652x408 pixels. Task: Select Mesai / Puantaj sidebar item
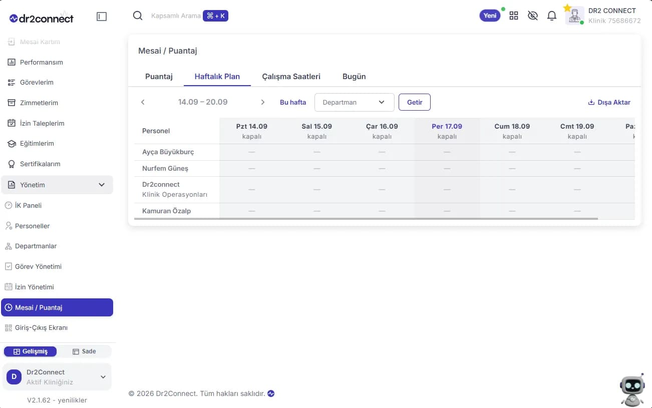(x=57, y=307)
